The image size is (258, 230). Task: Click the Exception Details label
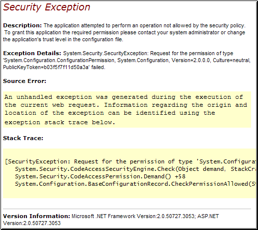[x=32, y=53]
